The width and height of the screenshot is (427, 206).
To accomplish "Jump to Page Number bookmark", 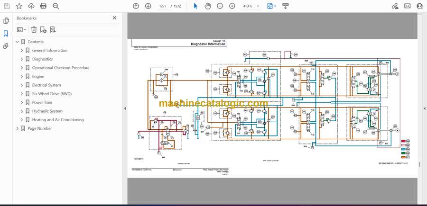I will (x=39, y=128).
